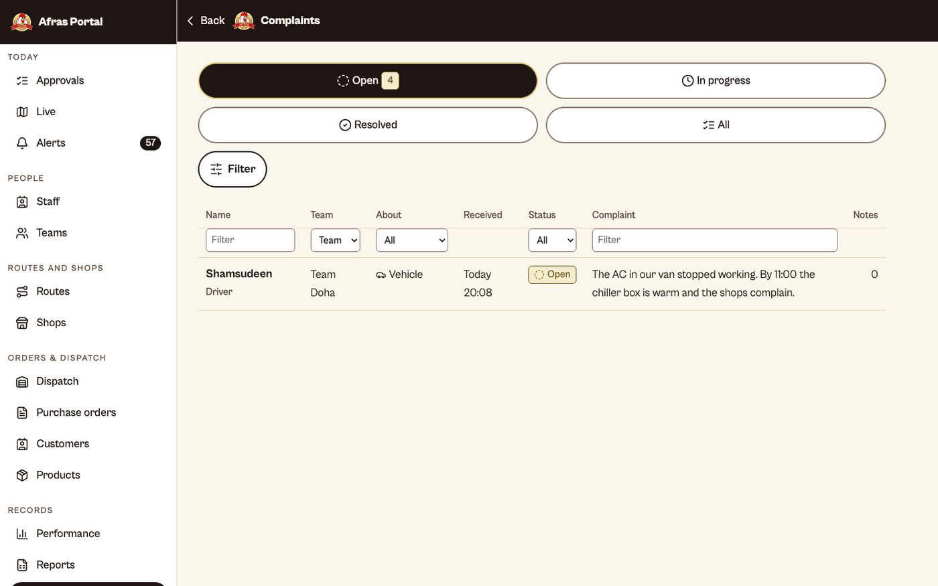Click the Live map icon

pyautogui.click(x=22, y=112)
